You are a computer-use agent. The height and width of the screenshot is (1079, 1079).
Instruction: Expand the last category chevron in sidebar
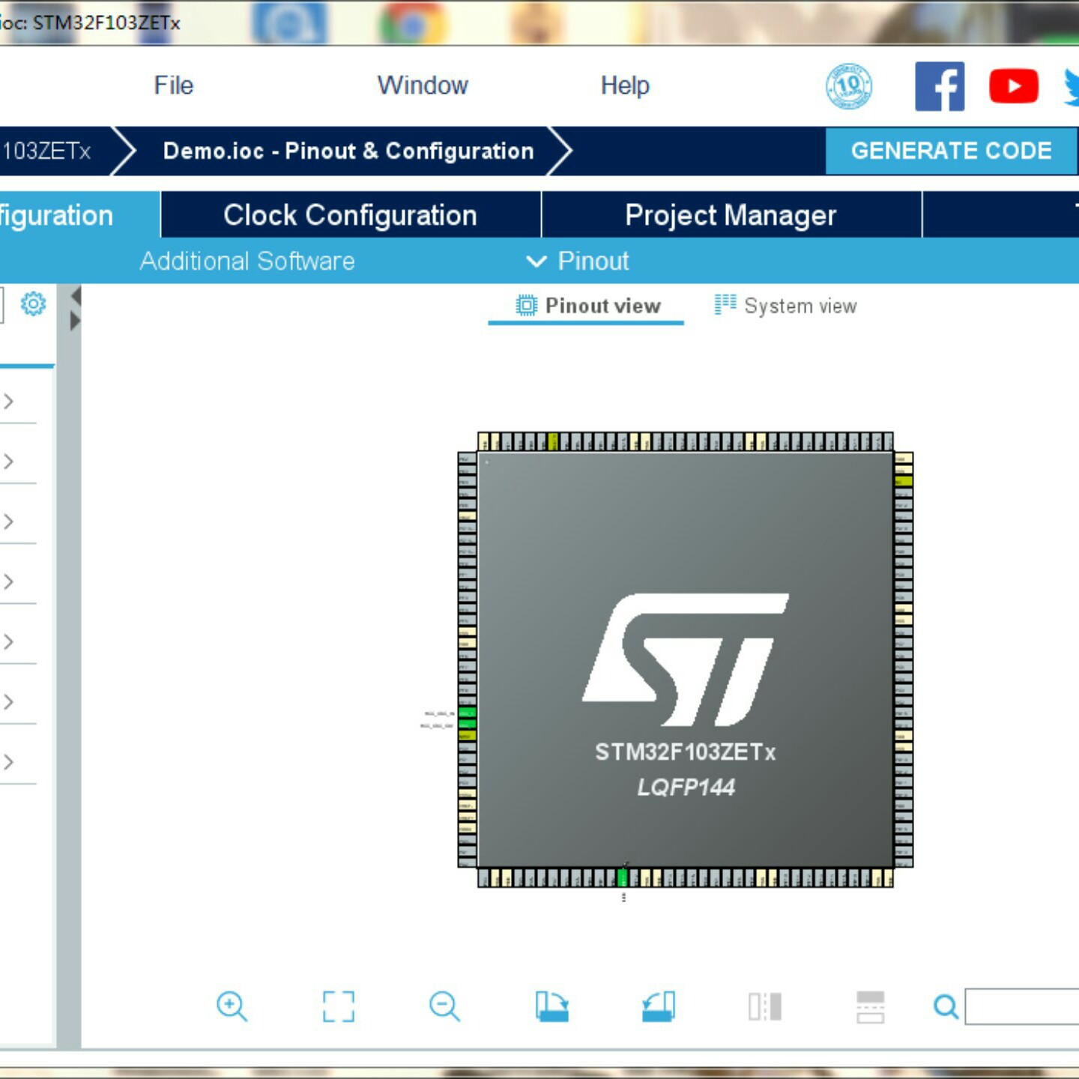pos(9,762)
